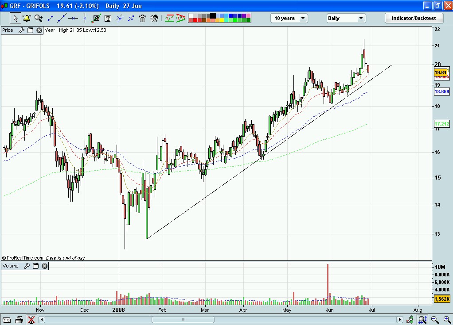Select the horizontal line drawing tool
This screenshot has width=453, height=325.
pos(73,19)
